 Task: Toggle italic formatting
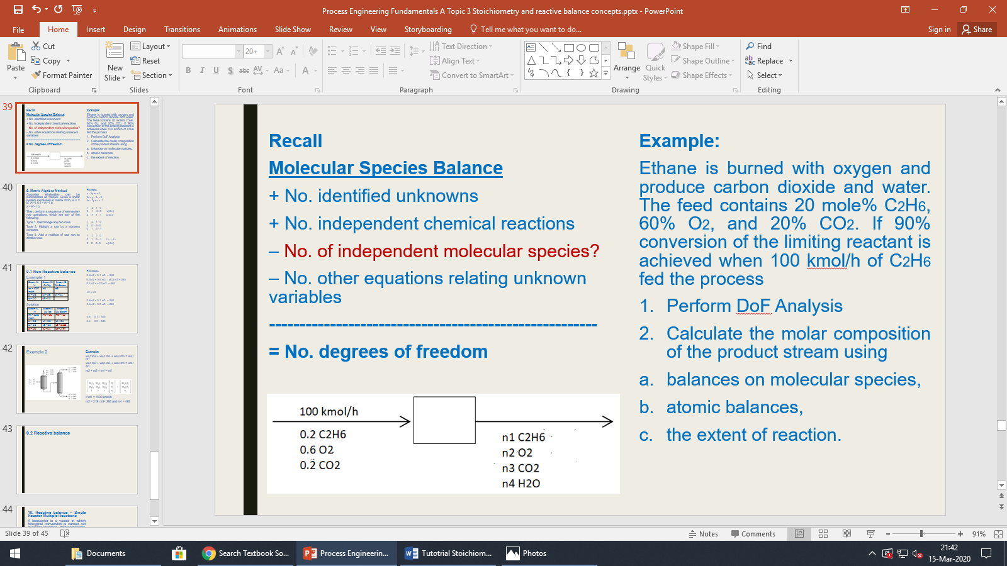tap(201, 71)
